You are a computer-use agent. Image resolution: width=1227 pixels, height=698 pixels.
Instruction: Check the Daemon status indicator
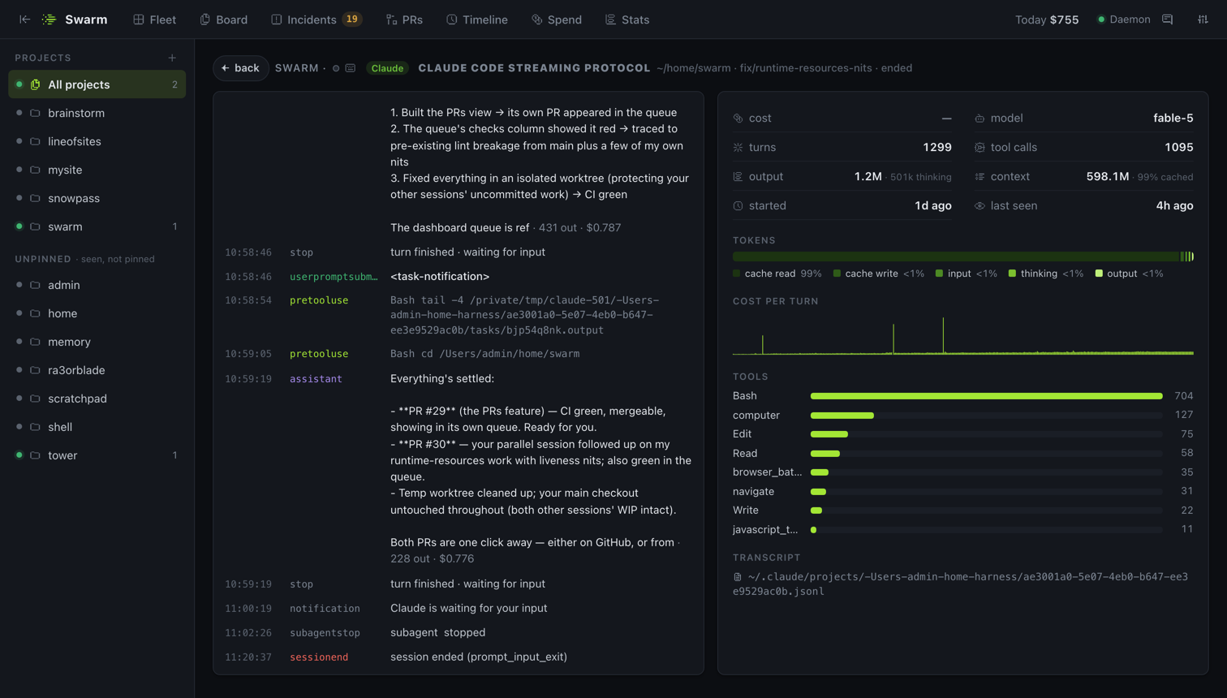click(x=1124, y=19)
